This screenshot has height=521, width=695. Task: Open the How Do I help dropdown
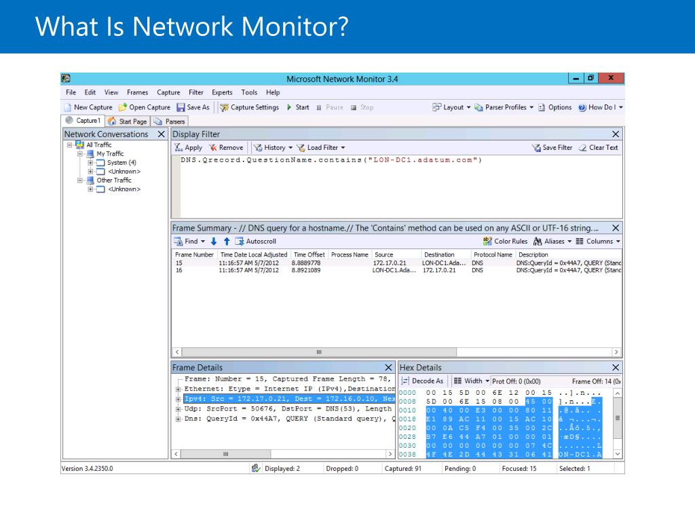click(601, 107)
